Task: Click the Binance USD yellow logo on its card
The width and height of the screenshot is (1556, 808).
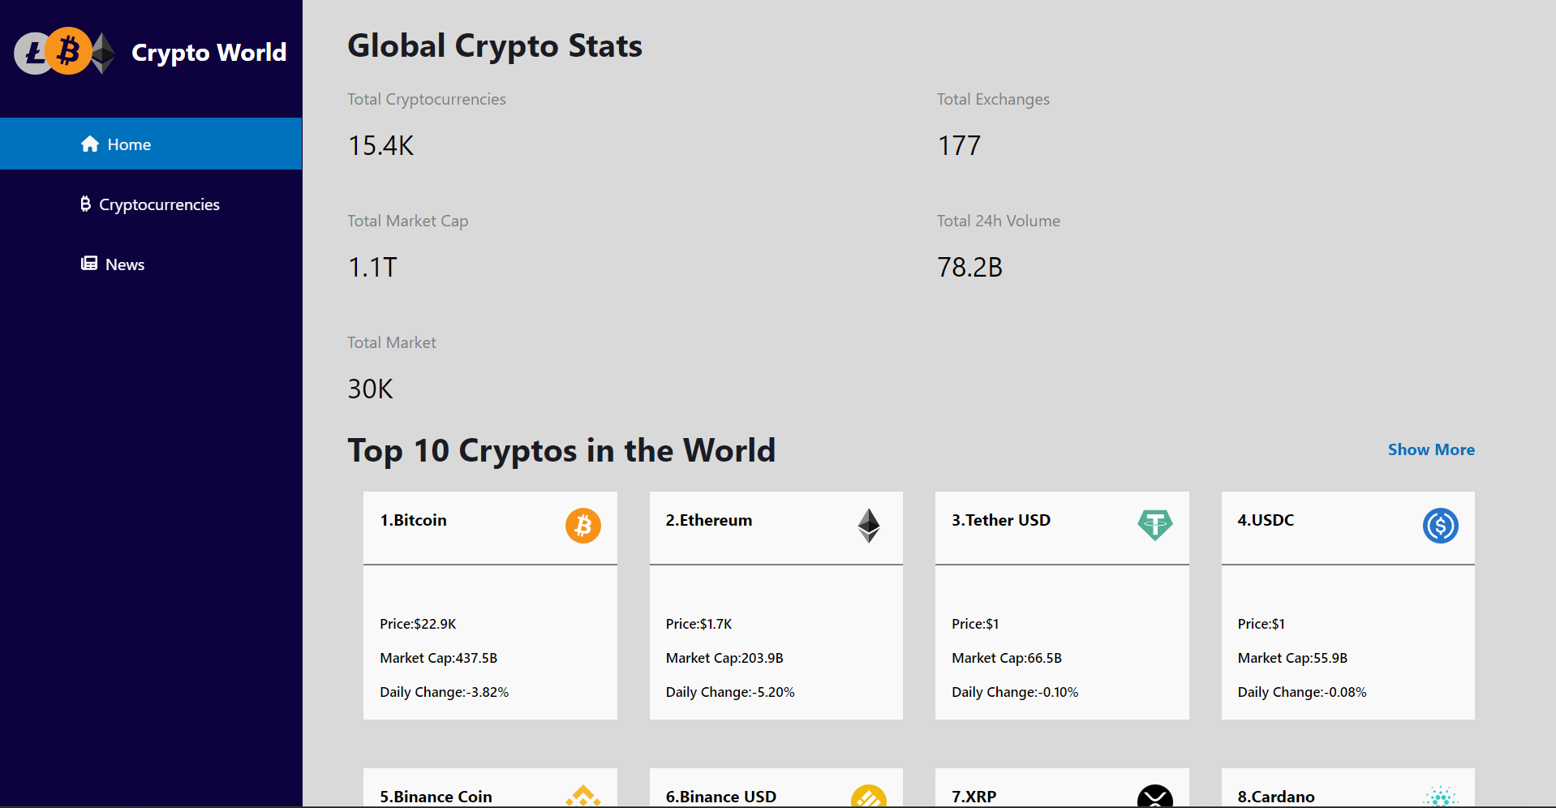Action: tap(868, 797)
